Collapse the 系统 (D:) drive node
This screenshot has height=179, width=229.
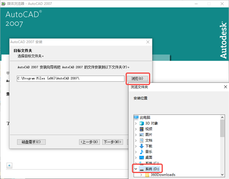coord(136,169)
